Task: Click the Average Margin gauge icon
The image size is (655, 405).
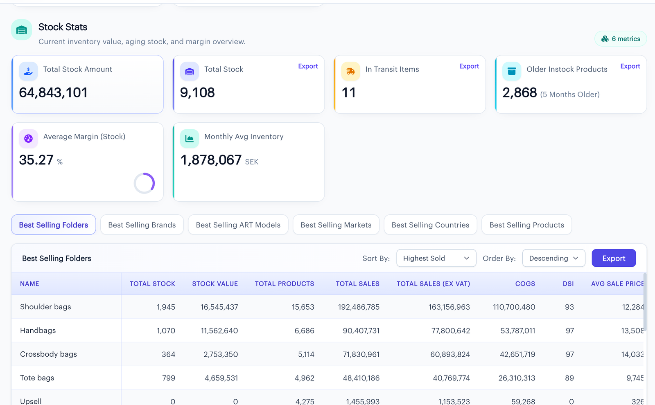Action: [x=28, y=139]
